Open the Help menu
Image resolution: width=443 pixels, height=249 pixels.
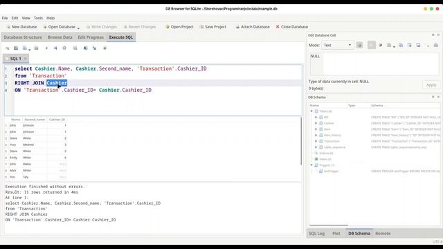(51, 18)
